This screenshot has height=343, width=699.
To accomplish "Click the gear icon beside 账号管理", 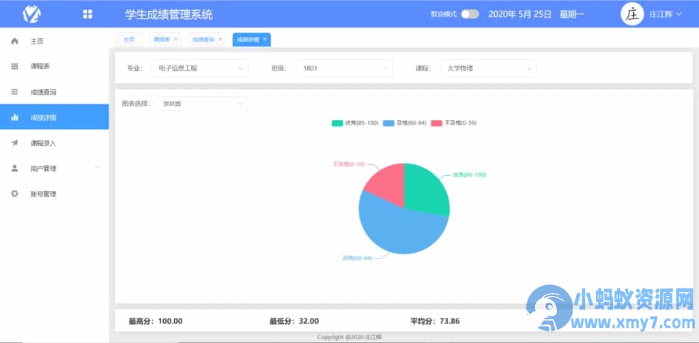I will [x=14, y=194].
